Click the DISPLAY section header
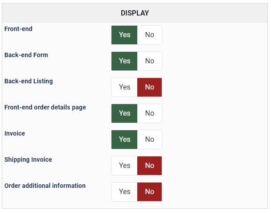The height and width of the screenshot is (214, 271). (x=135, y=13)
